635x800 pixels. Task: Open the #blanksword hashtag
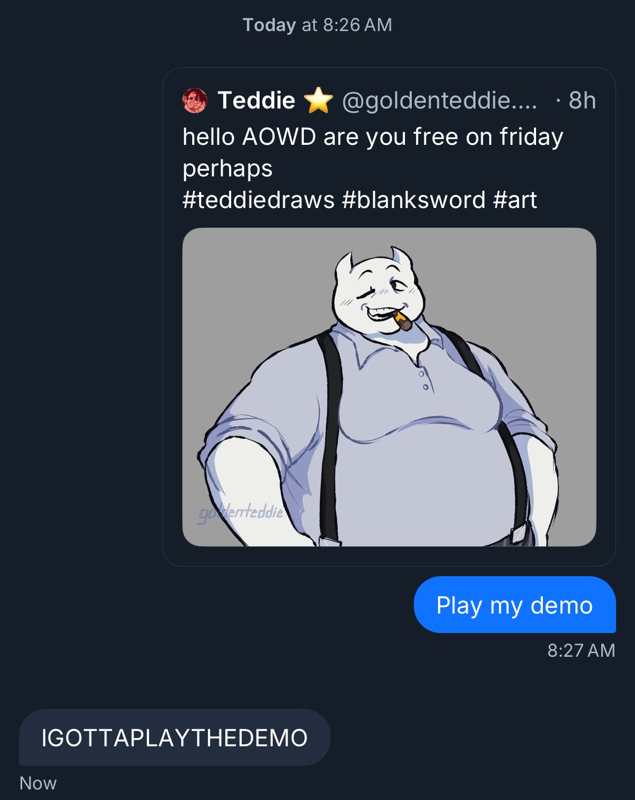pyautogui.click(x=413, y=200)
